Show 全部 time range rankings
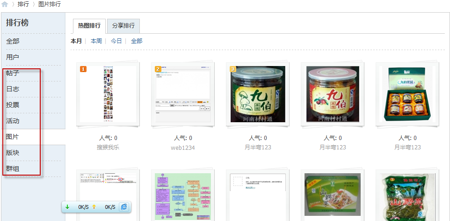450x221 pixels. tap(137, 41)
